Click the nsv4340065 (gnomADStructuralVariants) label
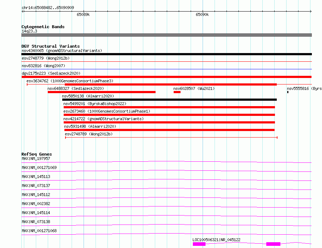 tap(62, 51)
